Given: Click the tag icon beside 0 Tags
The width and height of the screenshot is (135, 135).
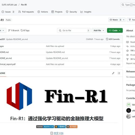Looking at the screenshot, I should coord(22,30).
